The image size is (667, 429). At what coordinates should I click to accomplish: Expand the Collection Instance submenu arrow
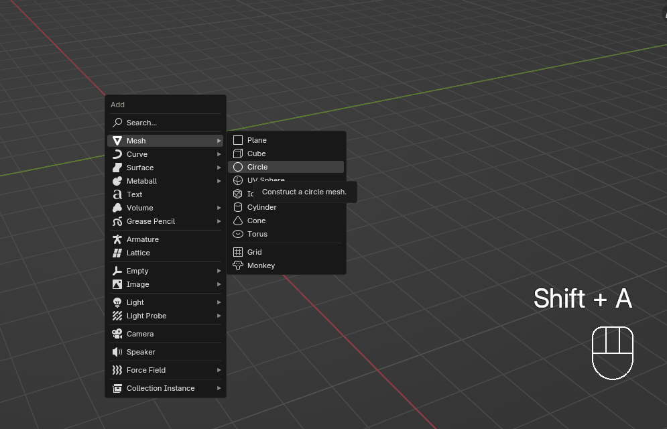(x=219, y=388)
